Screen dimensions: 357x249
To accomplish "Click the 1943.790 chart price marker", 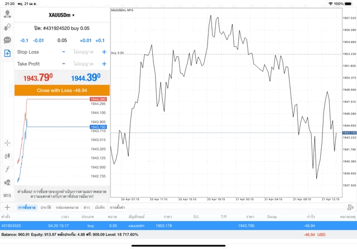I will [x=350, y=133].
